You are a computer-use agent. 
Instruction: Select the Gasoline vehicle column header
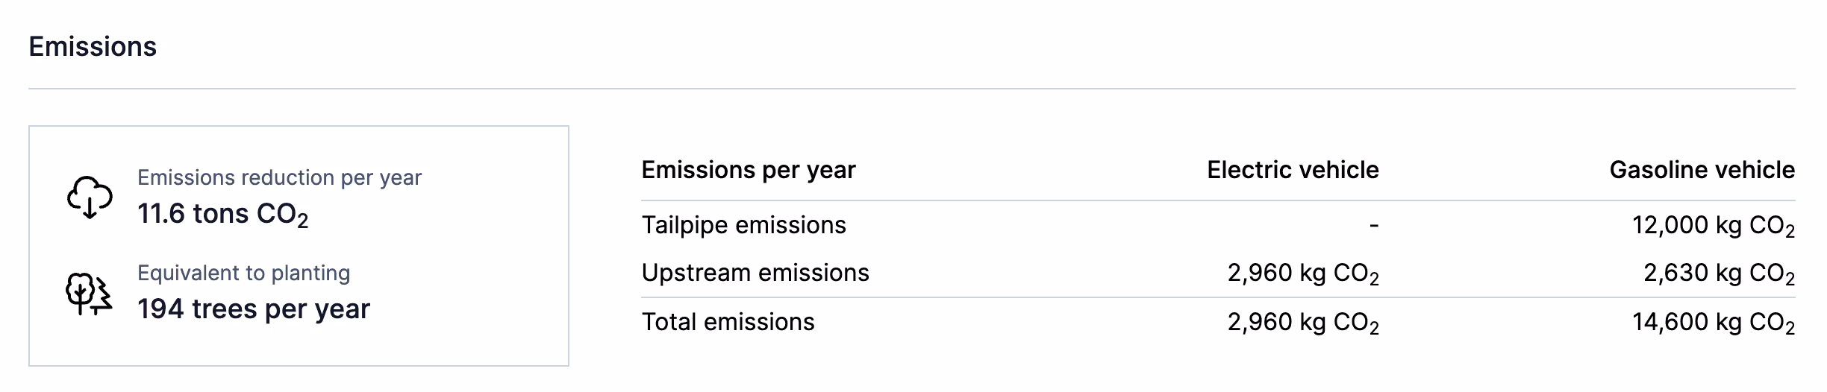[x=1702, y=170]
